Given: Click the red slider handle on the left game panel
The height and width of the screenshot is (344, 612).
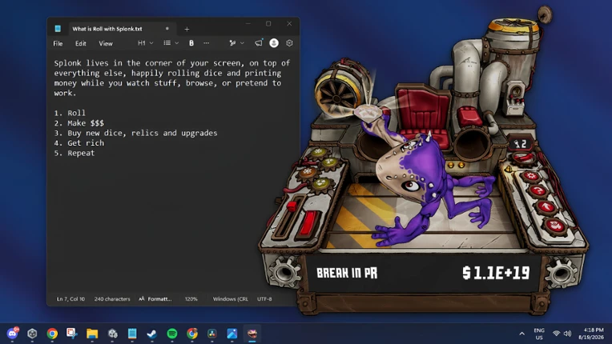Looking at the screenshot, I should [x=292, y=206].
